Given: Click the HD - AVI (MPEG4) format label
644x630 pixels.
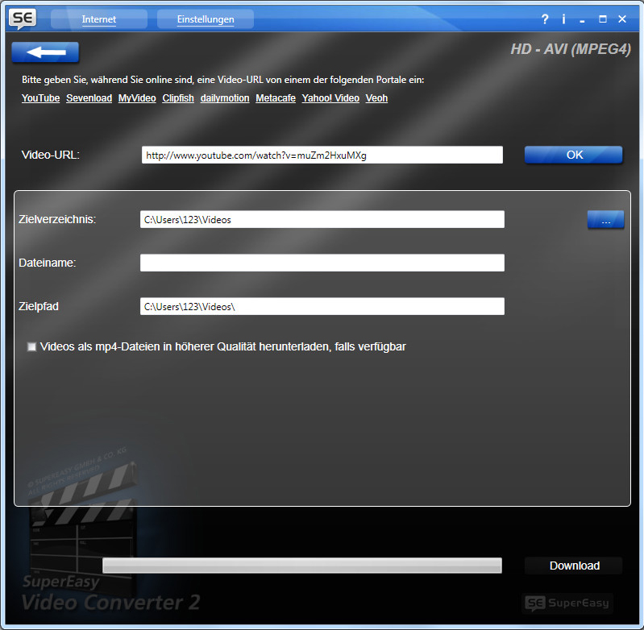Looking at the screenshot, I should point(571,49).
